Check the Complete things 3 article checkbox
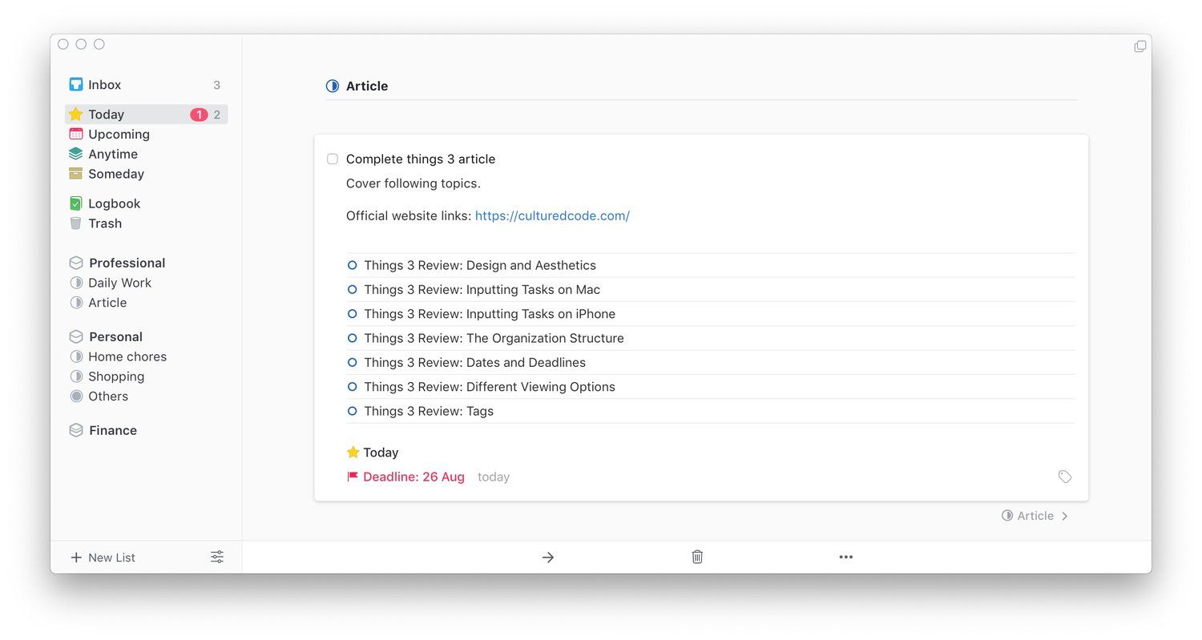The height and width of the screenshot is (640, 1202). 333,159
